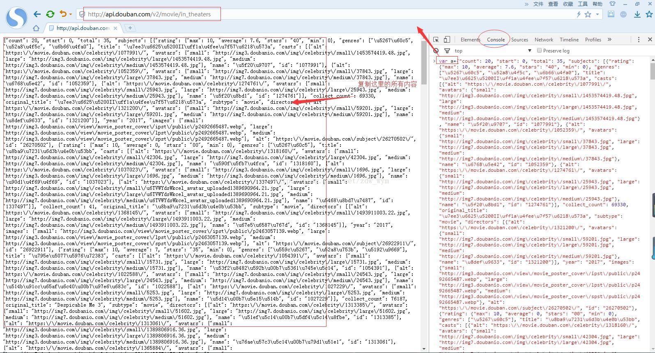Go to the home page icon
This screenshot has height=353, width=655.
pos(36,28)
